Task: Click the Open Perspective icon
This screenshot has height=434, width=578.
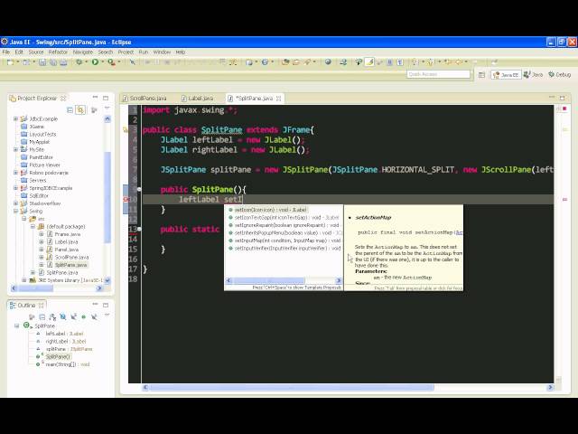Action: point(481,75)
